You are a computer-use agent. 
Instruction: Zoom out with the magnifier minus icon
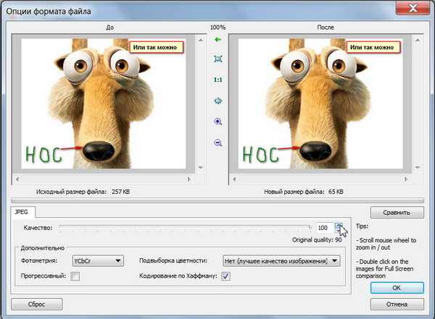click(218, 143)
